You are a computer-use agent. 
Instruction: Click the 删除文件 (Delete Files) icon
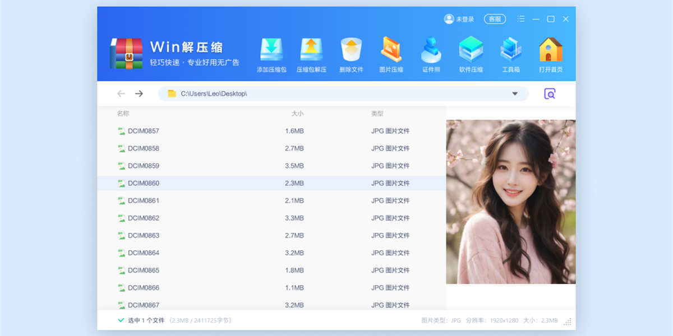point(352,53)
